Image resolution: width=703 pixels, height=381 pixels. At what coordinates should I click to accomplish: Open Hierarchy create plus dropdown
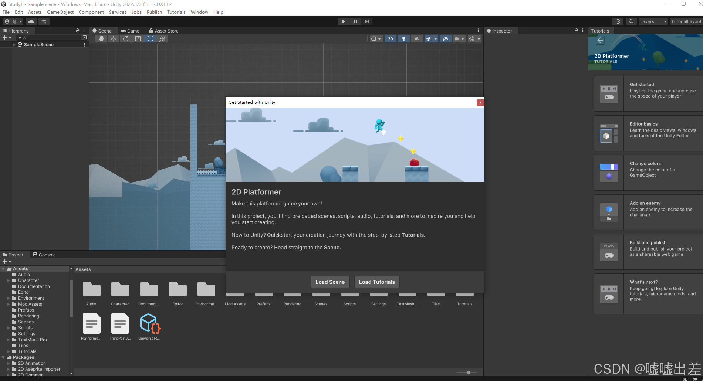(x=7, y=38)
